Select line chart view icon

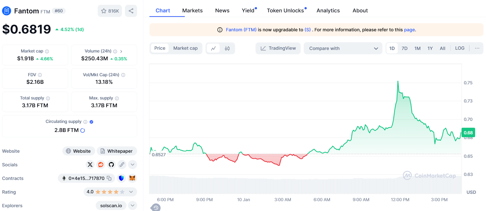213,48
